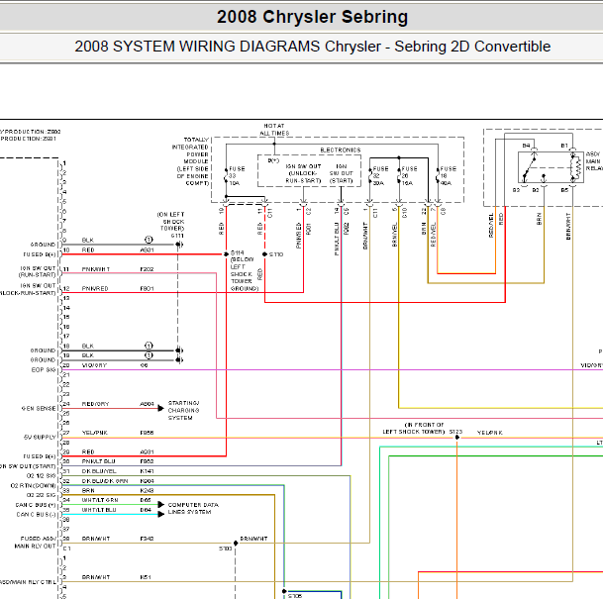Click the ground symbol on pin 19 wire
This screenshot has height=599, width=603.
tap(179, 360)
